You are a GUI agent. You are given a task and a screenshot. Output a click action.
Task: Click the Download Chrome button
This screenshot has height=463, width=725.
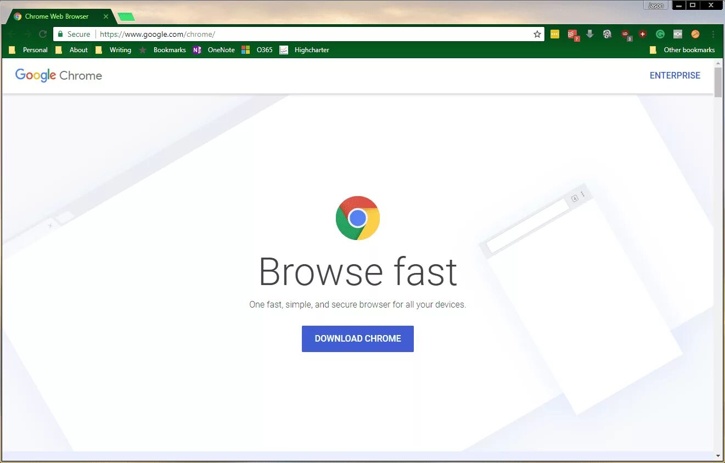(x=357, y=338)
